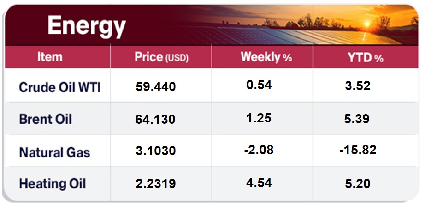The height and width of the screenshot is (218, 425).
Task: Click the Energy title heading
Action: [86, 26]
